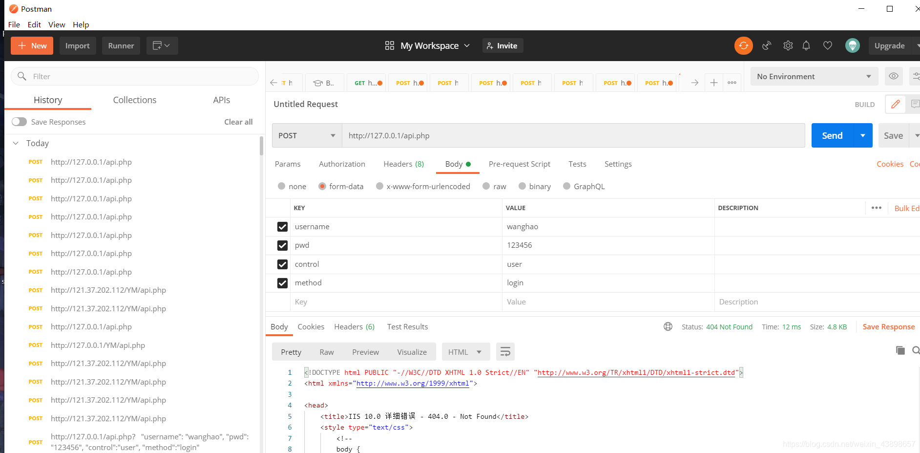The height and width of the screenshot is (453, 920).
Task: Click the Import button
Action: (x=78, y=45)
